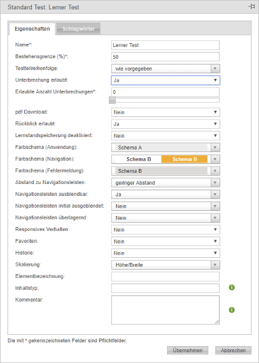This screenshot has height=363, width=259.
Task: Click the pin icon in title bar
Action: (251, 7)
